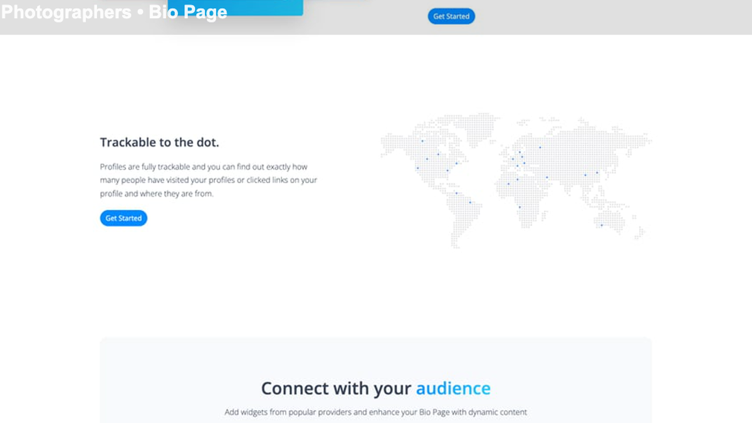Click the highlighted word audience

click(452, 388)
